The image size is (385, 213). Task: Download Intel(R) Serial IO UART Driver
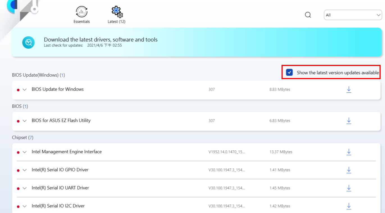[x=349, y=188]
